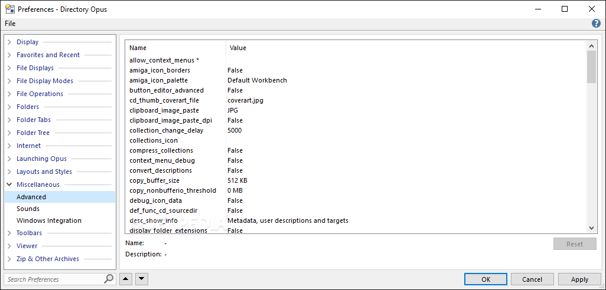Expand the Toolbars category

[9, 233]
